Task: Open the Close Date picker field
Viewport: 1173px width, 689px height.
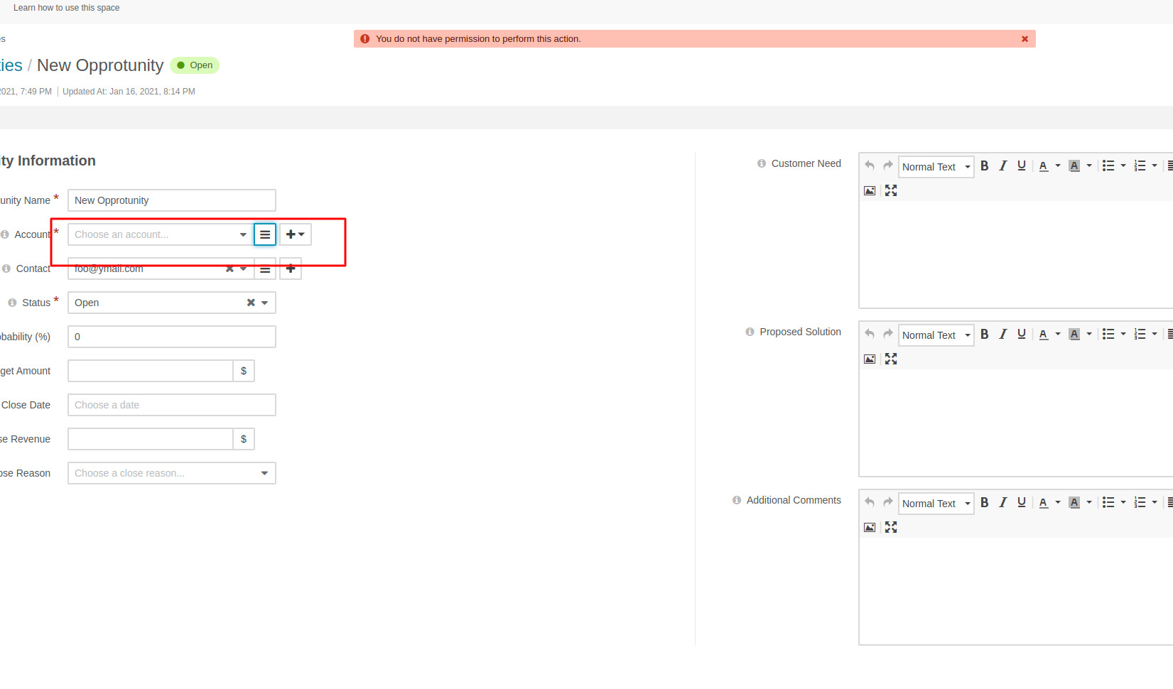Action: (x=172, y=405)
